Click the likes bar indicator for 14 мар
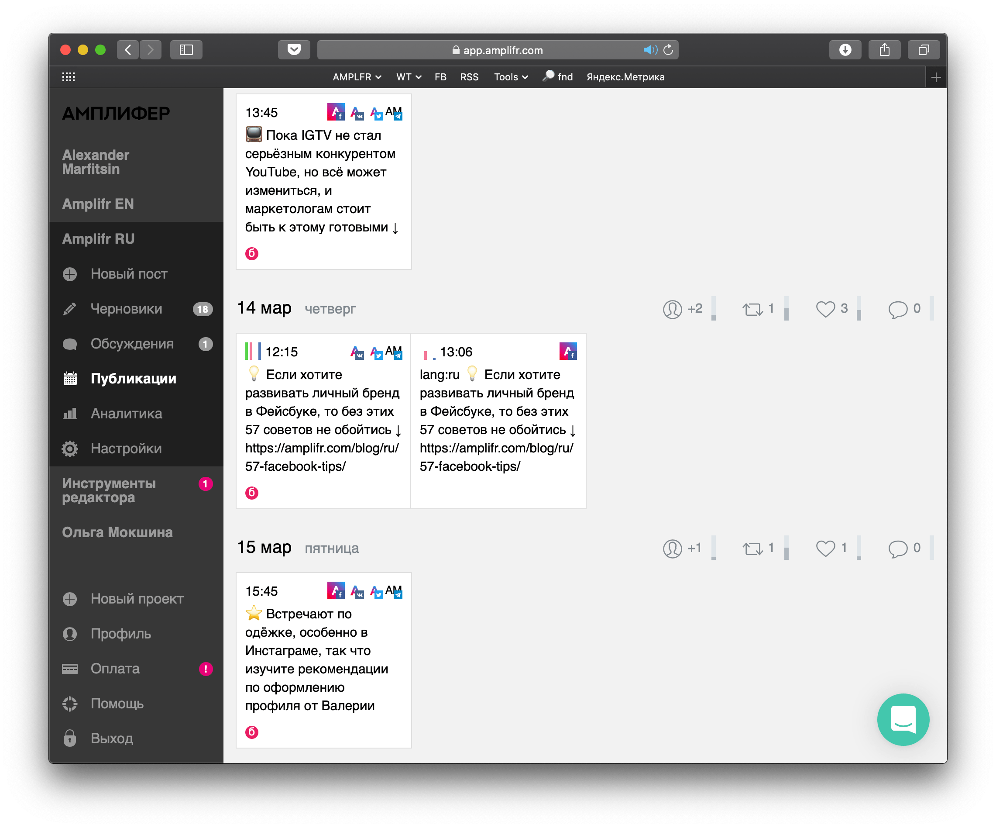This screenshot has height=828, width=996. [859, 309]
